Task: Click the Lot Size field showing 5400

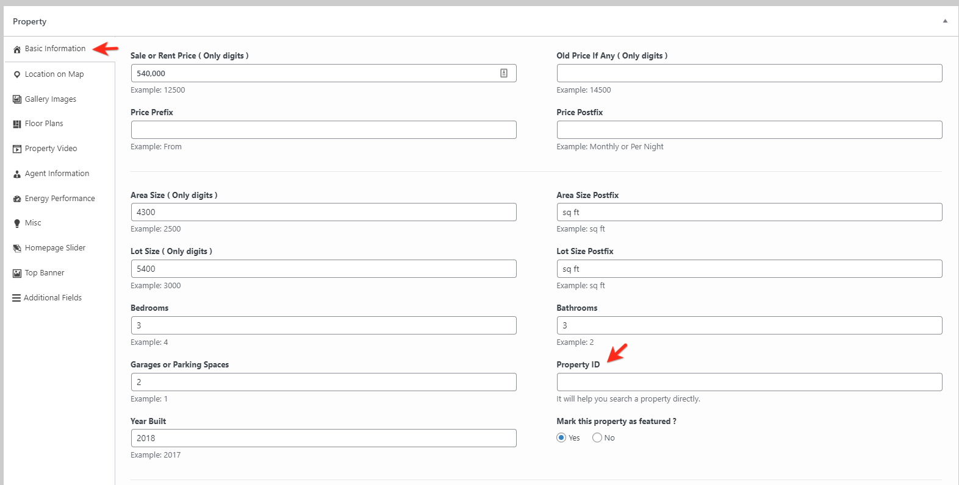Action: pyautogui.click(x=323, y=269)
